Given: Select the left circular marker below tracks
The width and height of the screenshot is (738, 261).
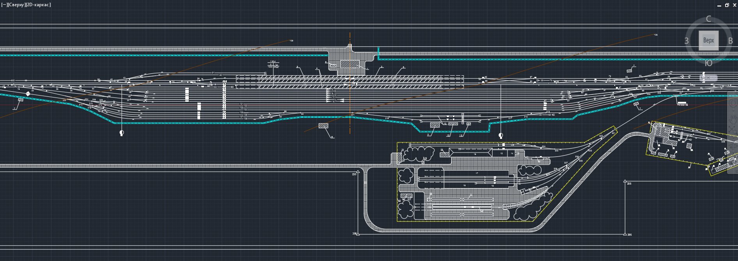Looking at the screenshot, I should [122, 133].
